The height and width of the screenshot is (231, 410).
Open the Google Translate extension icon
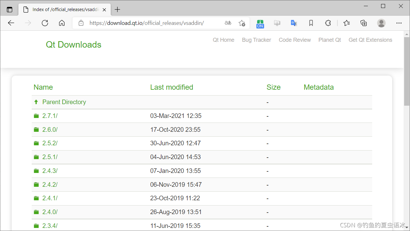coord(294,23)
